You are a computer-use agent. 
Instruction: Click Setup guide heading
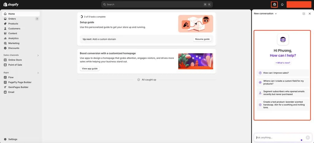coord(87,22)
